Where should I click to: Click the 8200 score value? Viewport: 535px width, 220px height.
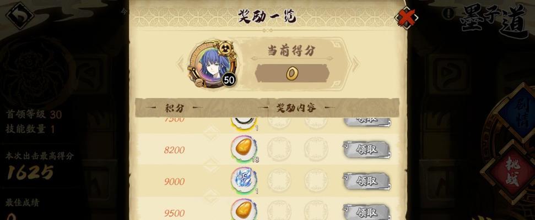click(174, 150)
